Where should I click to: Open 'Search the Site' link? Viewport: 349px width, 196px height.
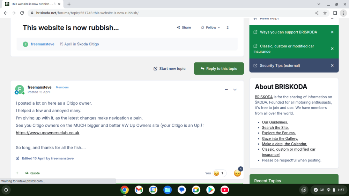275,128
